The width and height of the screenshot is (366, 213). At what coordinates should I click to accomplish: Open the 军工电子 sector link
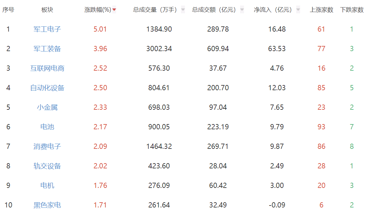point(47,29)
